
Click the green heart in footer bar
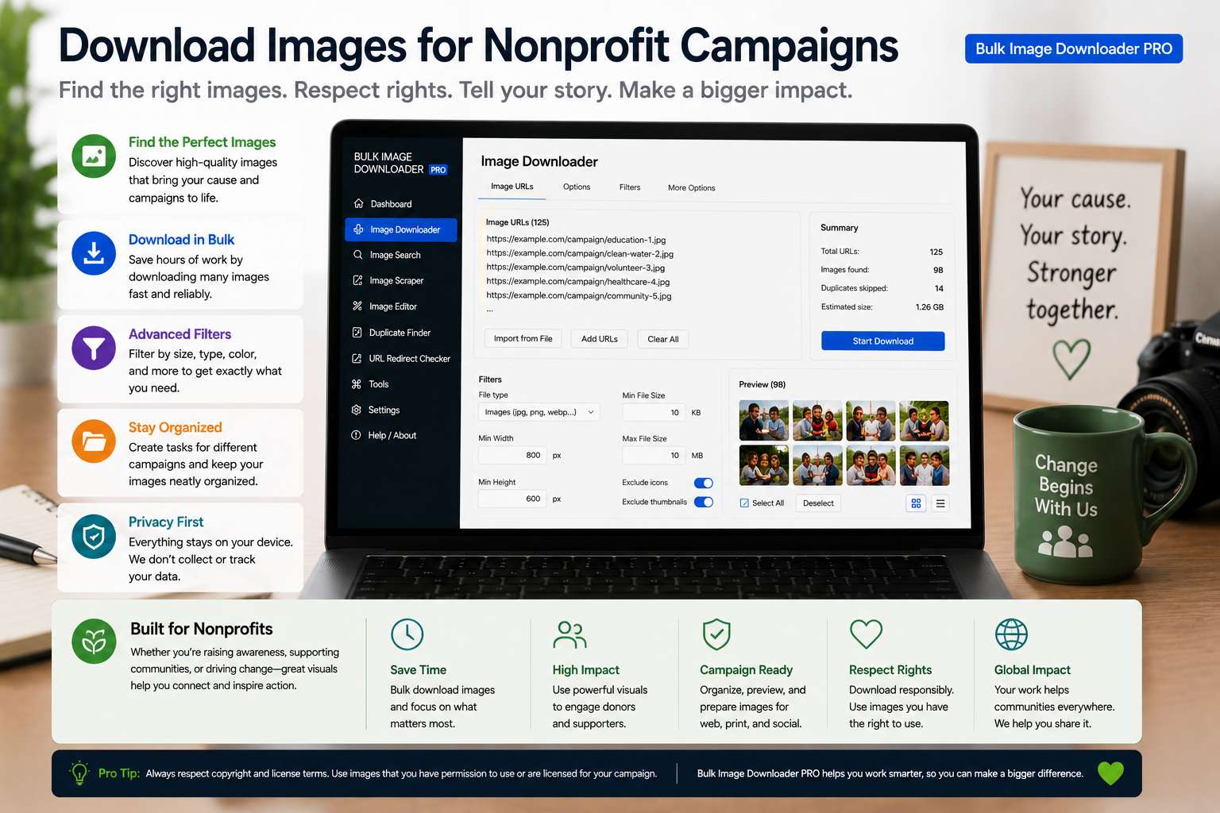[1110, 773]
